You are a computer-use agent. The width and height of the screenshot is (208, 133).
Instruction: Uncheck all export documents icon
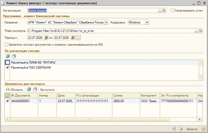pos(35,89)
